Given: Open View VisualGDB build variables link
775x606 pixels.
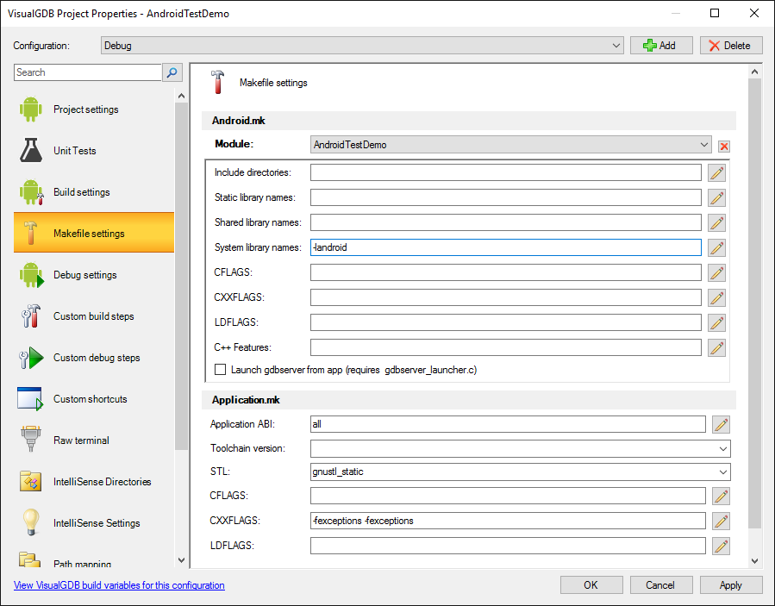Looking at the screenshot, I should coord(119,585).
